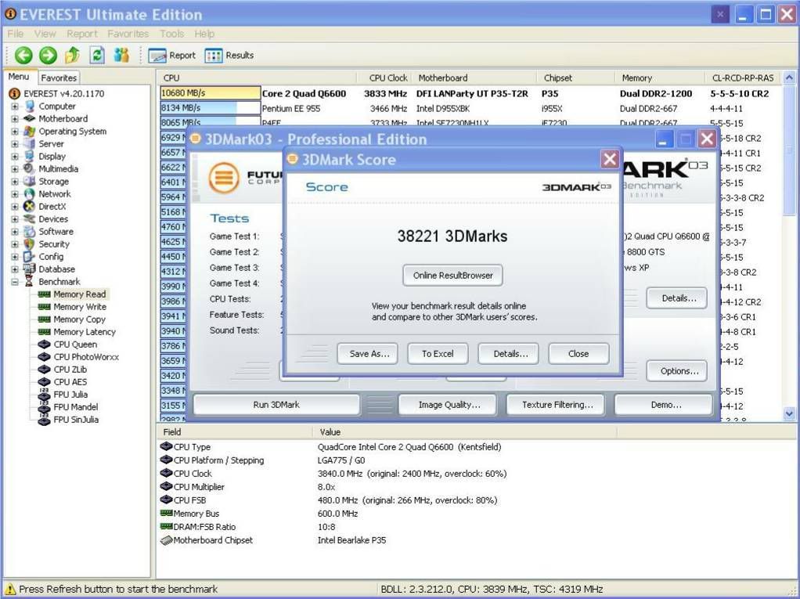Viewport: 800px width, 599px height.
Task: Sort by CPU Clock column header
Action: (x=384, y=78)
